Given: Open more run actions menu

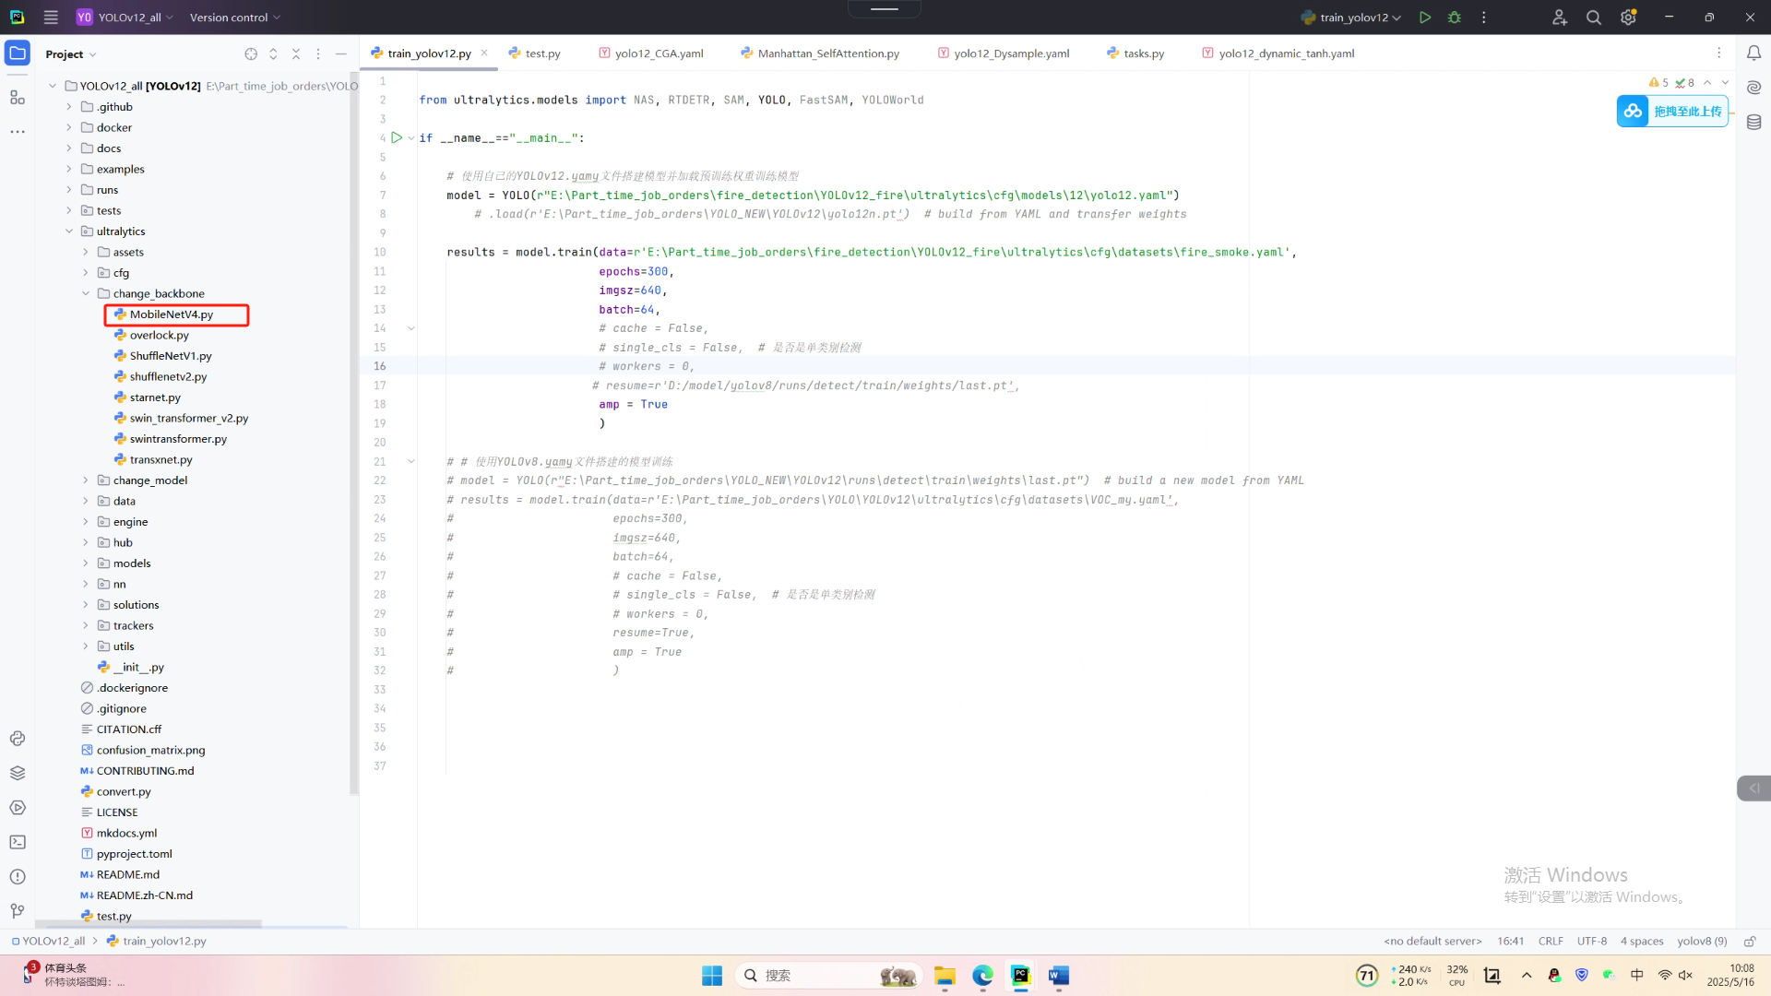Looking at the screenshot, I should tap(1484, 18).
